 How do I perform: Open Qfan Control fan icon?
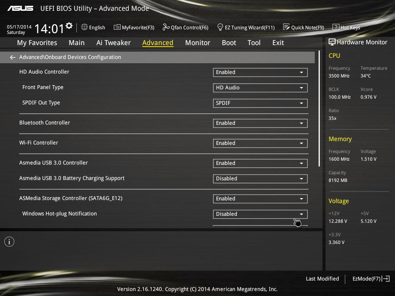tap(166, 27)
